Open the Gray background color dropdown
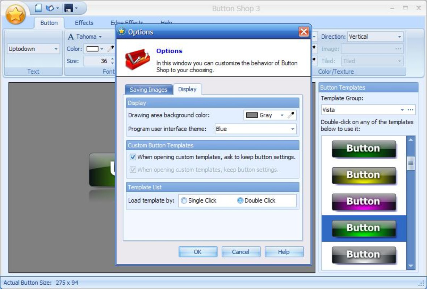 [x=282, y=115]
